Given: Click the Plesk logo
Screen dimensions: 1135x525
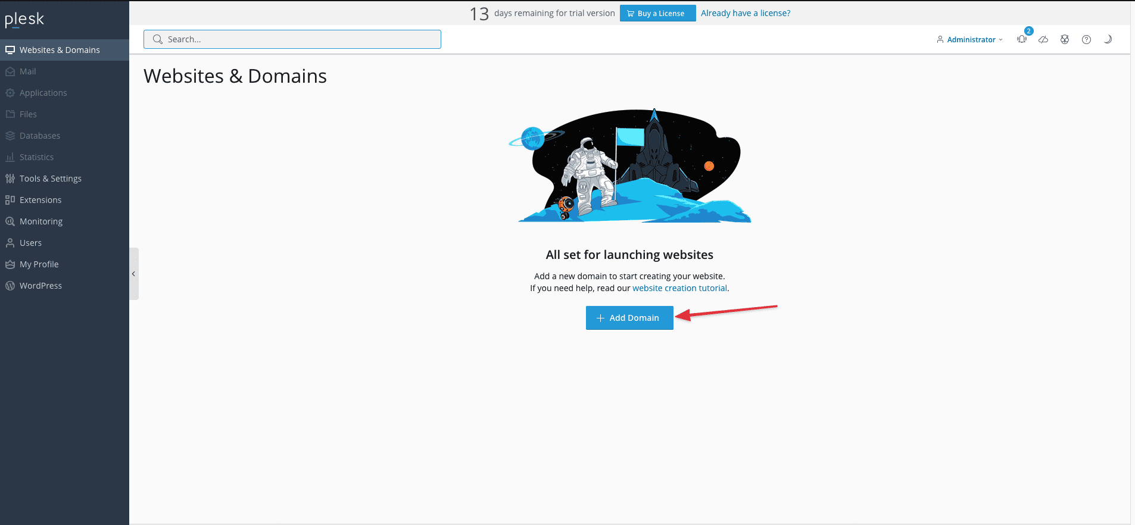Looking at the screenshot, I should click(x=24, y=20).
